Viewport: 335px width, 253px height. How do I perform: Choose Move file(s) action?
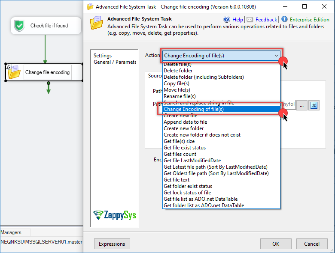pos(221,90)
